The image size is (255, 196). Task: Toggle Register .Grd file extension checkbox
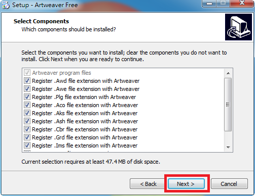tap(27, 137)
